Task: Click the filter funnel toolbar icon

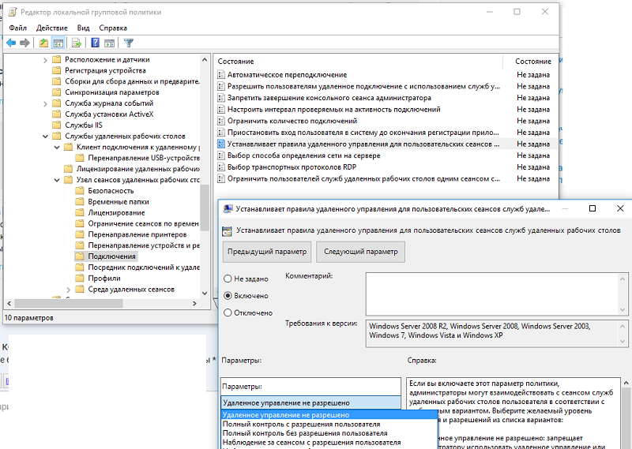Action: [129, 43]
